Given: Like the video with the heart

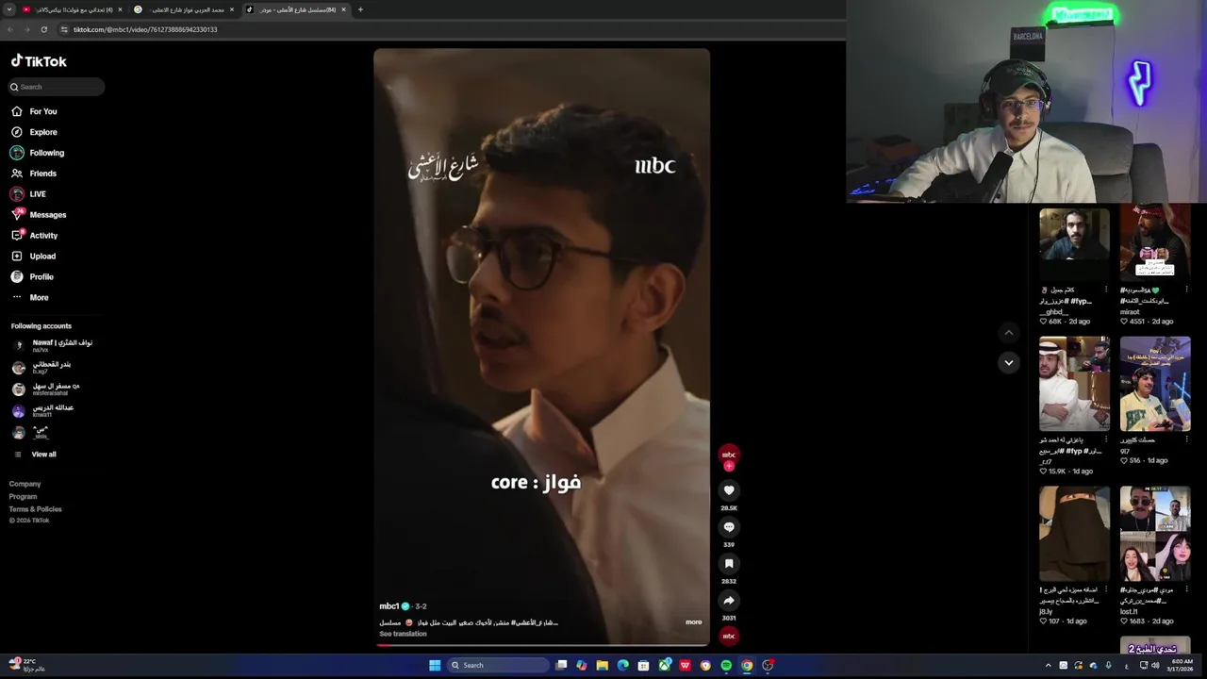Looking at the screenshot, I should (729, 490).
